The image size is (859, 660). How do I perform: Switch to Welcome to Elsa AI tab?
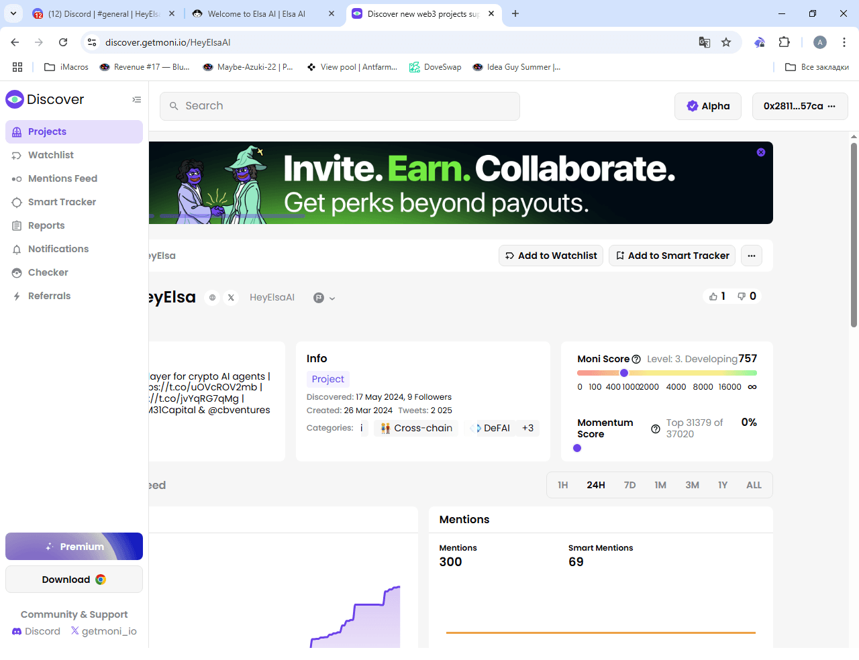(263, 13)
